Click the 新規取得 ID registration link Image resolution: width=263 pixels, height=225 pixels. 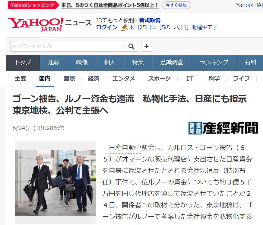(x=150, y=21)
